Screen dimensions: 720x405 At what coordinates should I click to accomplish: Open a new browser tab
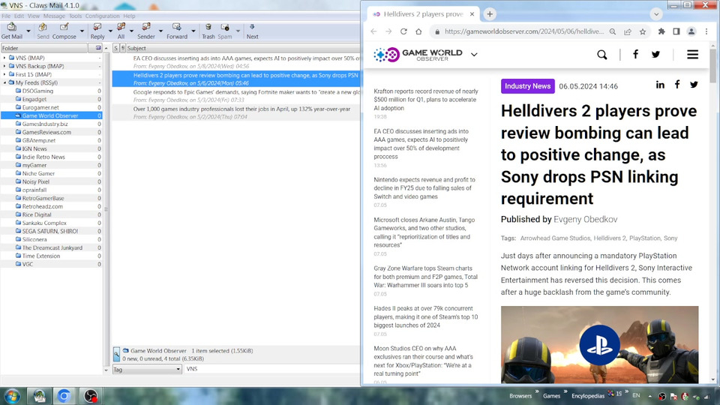pyautogui.click(x=490, y=14)
